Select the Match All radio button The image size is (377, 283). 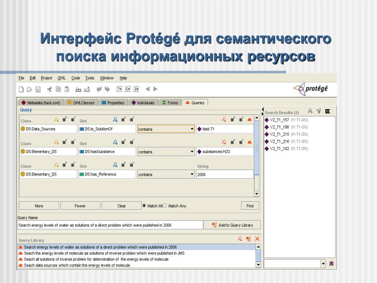coord(144,206)
